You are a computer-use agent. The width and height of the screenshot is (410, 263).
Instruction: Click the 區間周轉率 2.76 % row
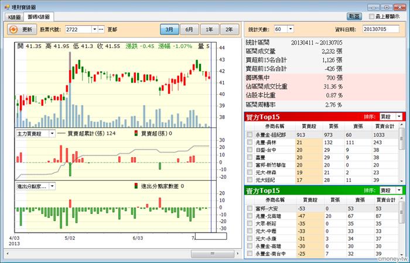pos(324,105)
